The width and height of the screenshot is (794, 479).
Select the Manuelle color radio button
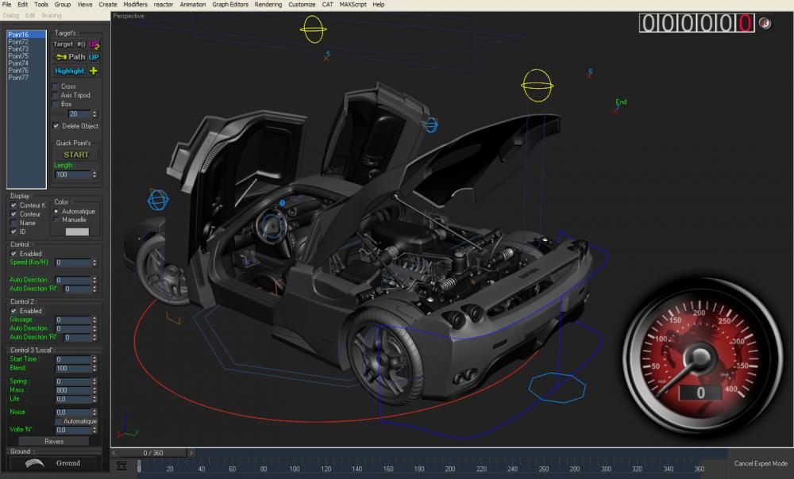pyautogui.click(x=56, y=220)
